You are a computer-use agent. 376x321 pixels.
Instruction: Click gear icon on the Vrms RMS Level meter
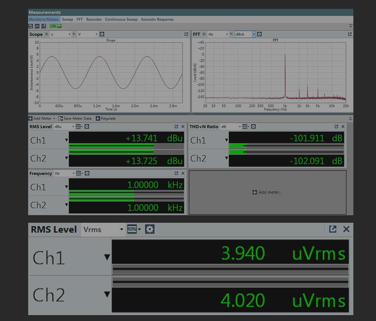click(x=150, y=229)
